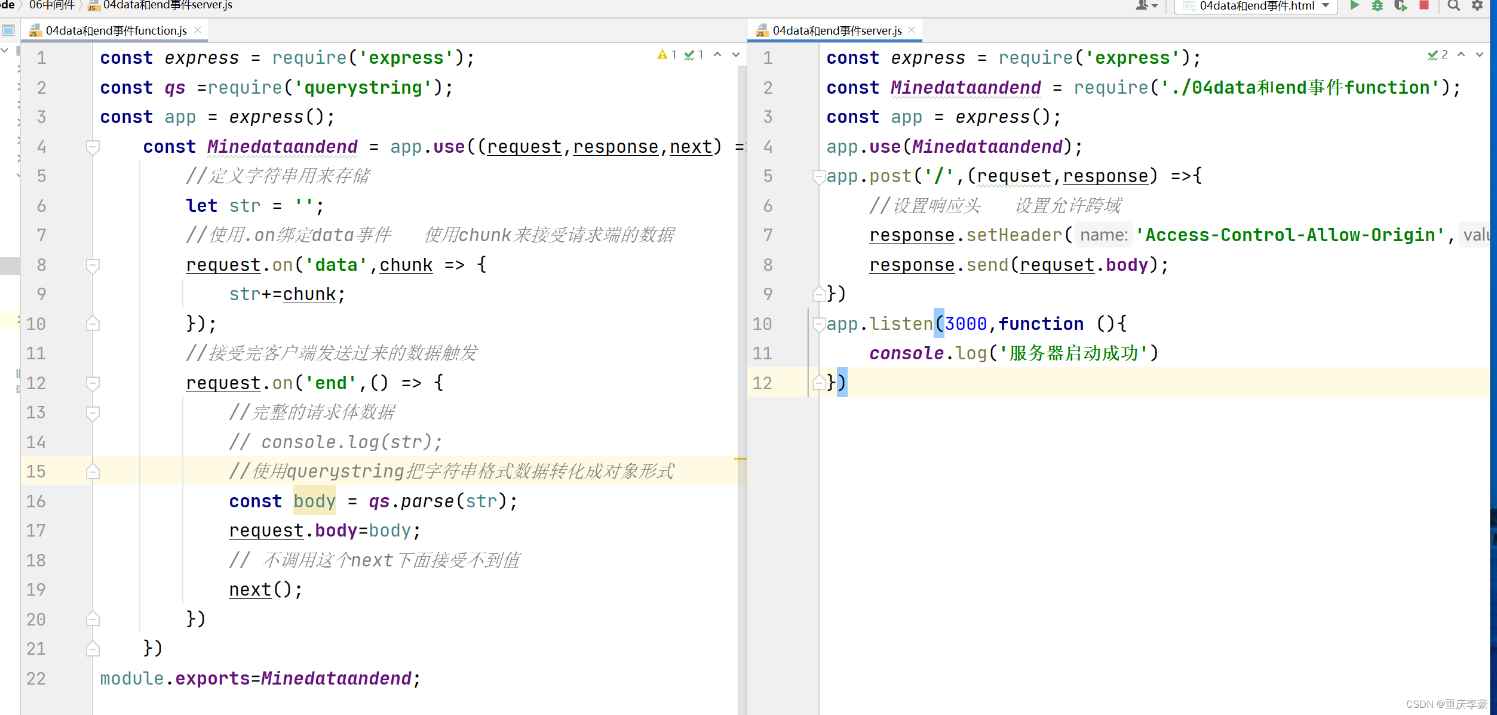Screen dimensions: 1497x715
Task: Click the 06中间件 breadcrumb folder
Action: 52,5
